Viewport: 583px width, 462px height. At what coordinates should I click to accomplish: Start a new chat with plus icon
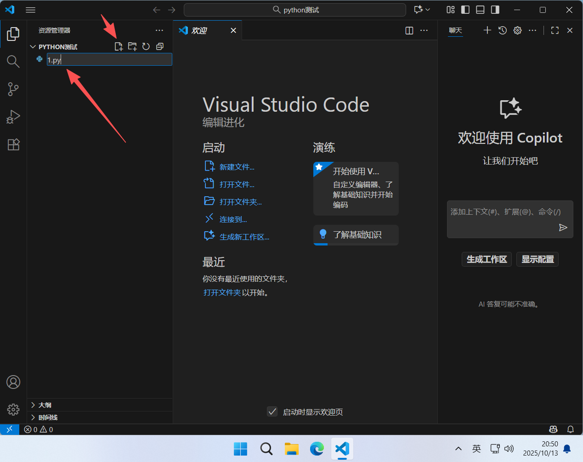point(487,30)
